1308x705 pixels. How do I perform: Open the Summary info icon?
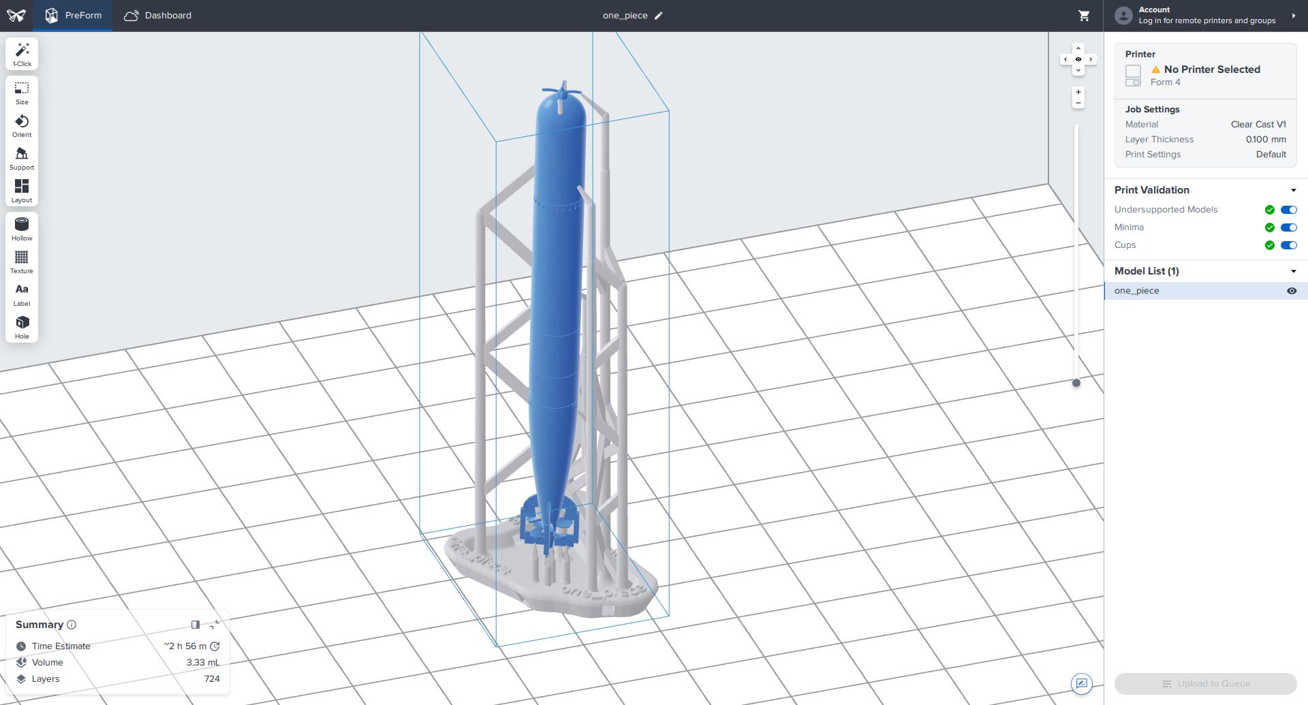72,625
